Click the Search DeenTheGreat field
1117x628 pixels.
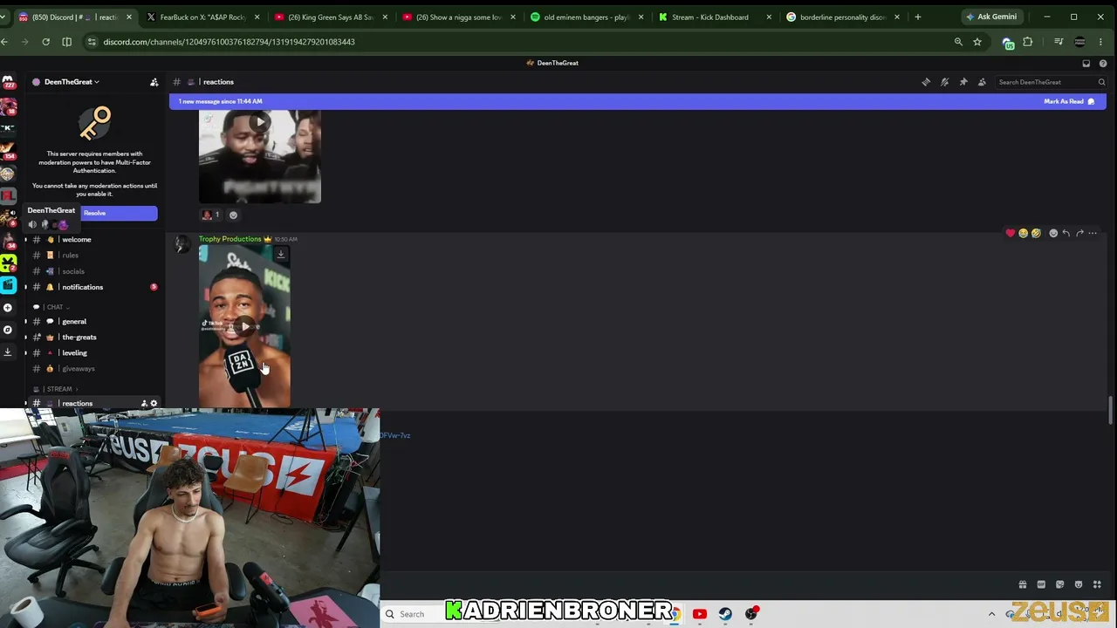pos(1052,82)
